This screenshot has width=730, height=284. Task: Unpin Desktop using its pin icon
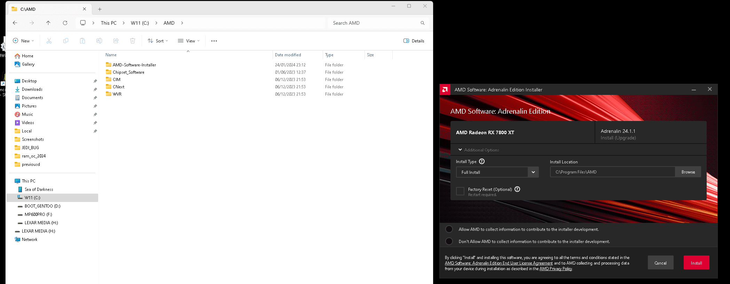(x=95, y=81)
